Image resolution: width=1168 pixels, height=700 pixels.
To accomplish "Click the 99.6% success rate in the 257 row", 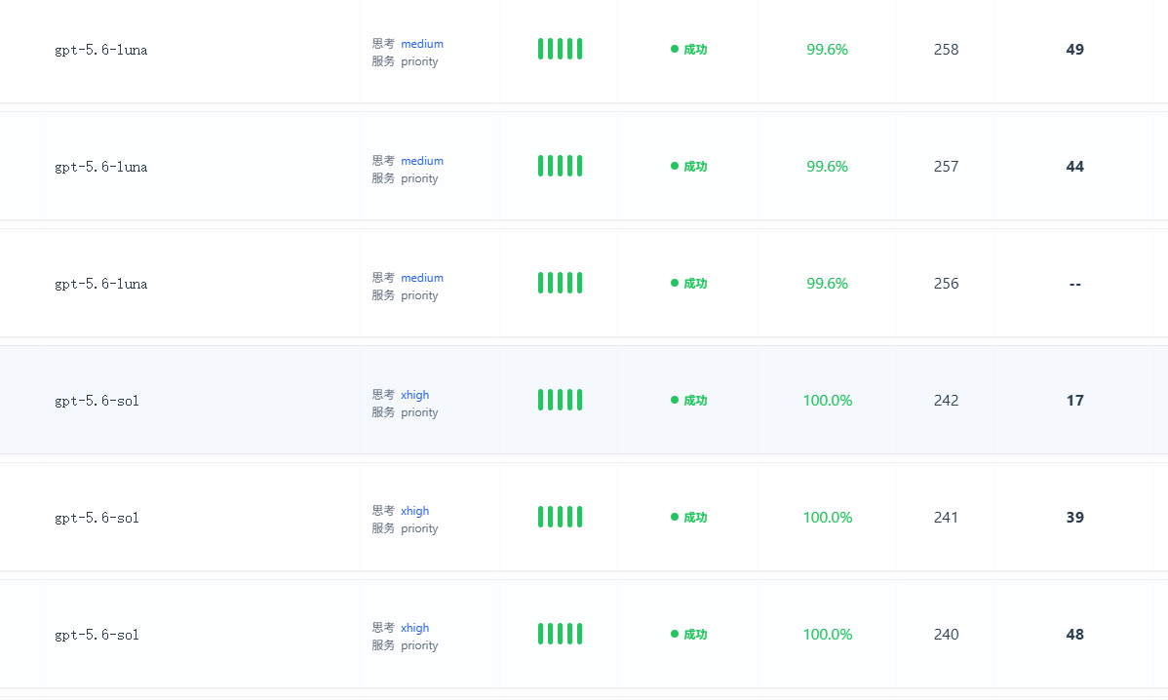I will (827, 166).
